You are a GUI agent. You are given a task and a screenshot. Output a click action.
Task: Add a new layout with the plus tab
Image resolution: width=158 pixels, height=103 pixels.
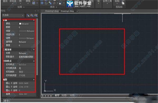pos(79,96)
